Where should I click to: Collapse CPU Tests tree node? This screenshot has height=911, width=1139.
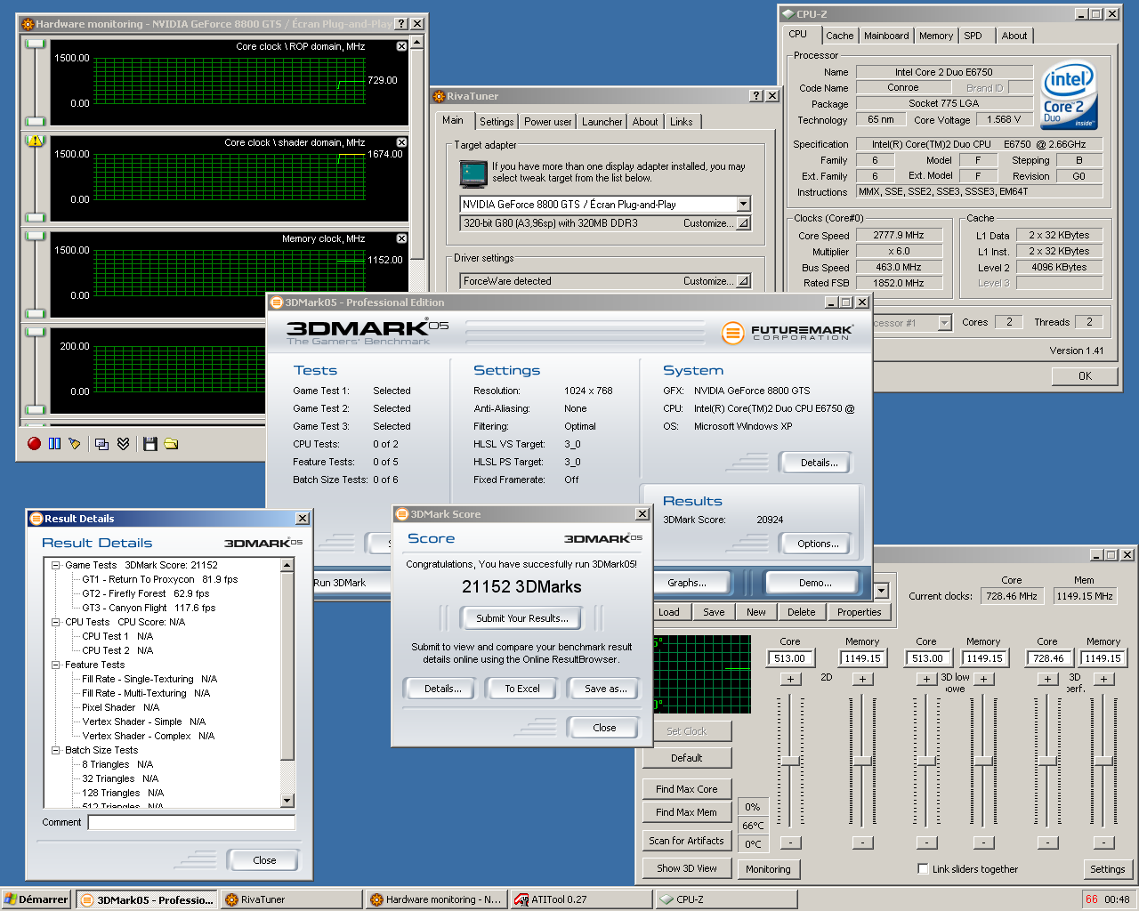pos(55,622)
